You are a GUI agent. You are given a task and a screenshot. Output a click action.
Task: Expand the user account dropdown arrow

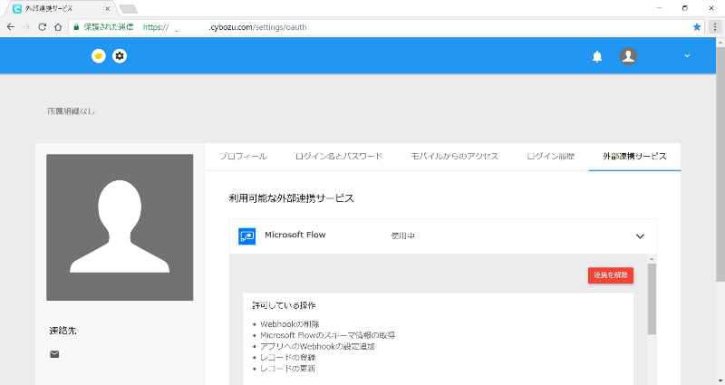point(686,56)
